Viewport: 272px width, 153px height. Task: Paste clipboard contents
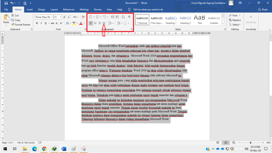point(6,19)
